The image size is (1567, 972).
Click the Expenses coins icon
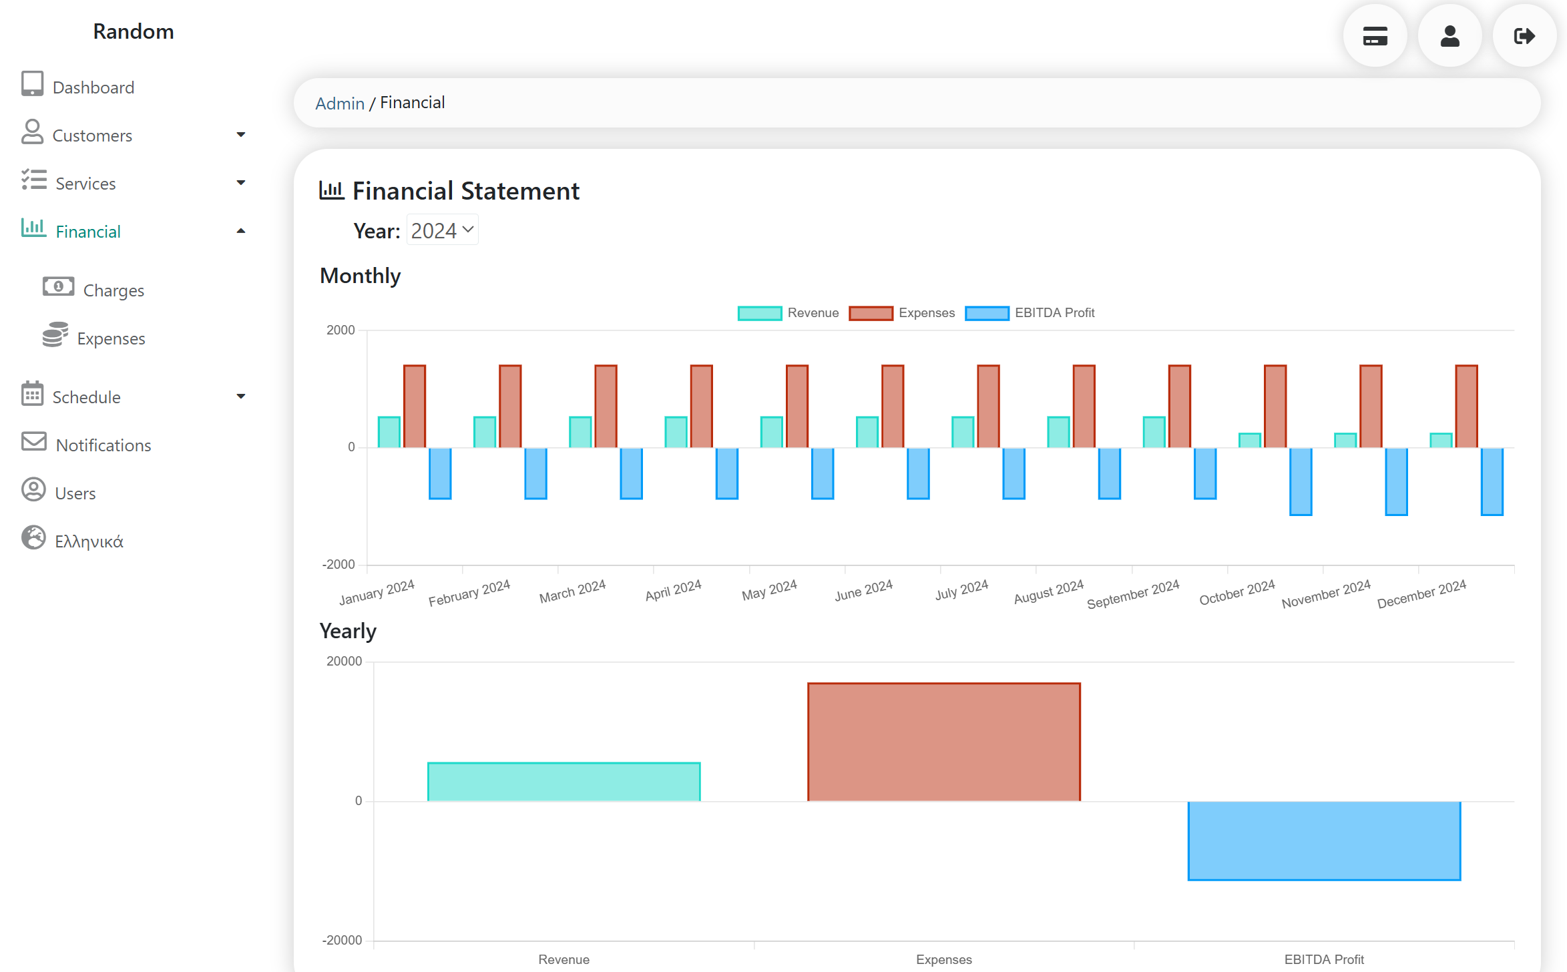pos(55,335)
